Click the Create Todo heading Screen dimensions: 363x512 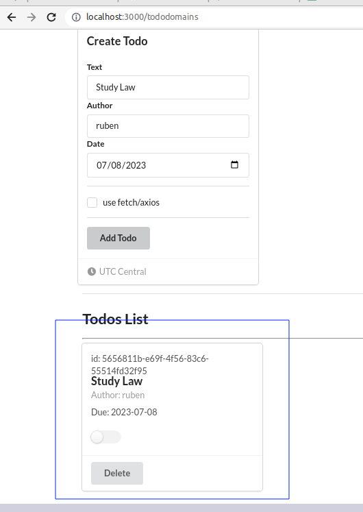click(x=117, y=41)
